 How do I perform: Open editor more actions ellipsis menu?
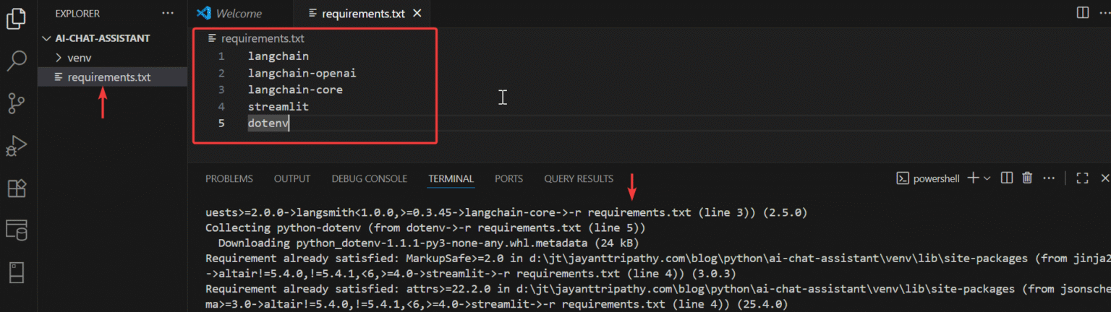tap(1107, 13)
